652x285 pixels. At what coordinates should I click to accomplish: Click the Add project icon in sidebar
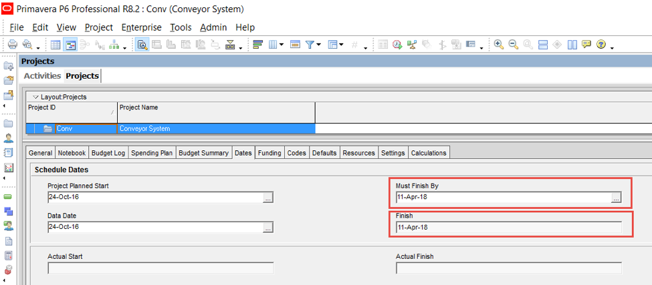pyautogui.click(x=8, y=65)
